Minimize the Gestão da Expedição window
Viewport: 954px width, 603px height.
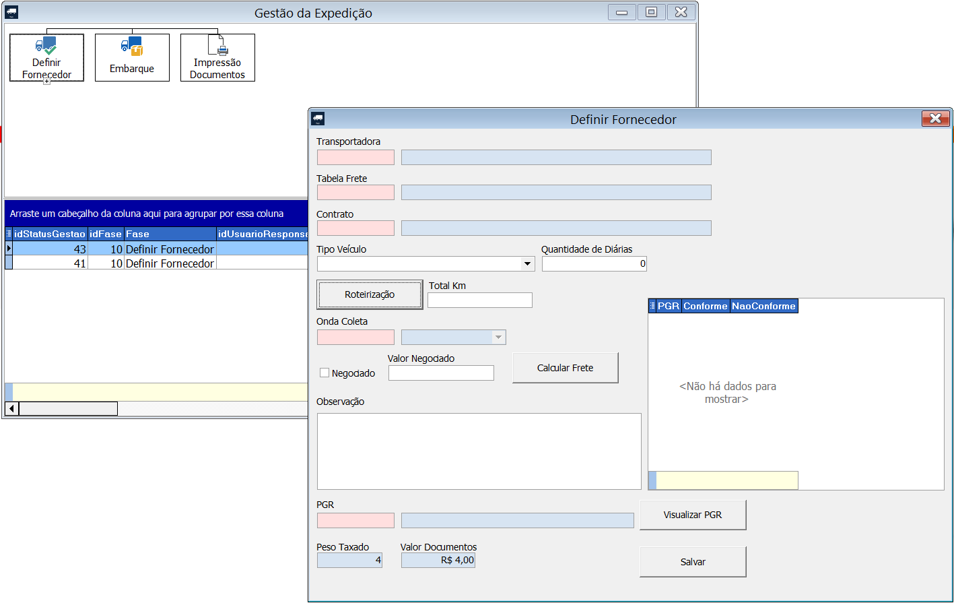[x=622, y=12]
